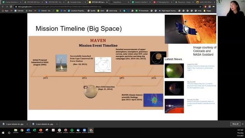
Task: Click Show all downloads button
Action: click(x=235, y=124)
